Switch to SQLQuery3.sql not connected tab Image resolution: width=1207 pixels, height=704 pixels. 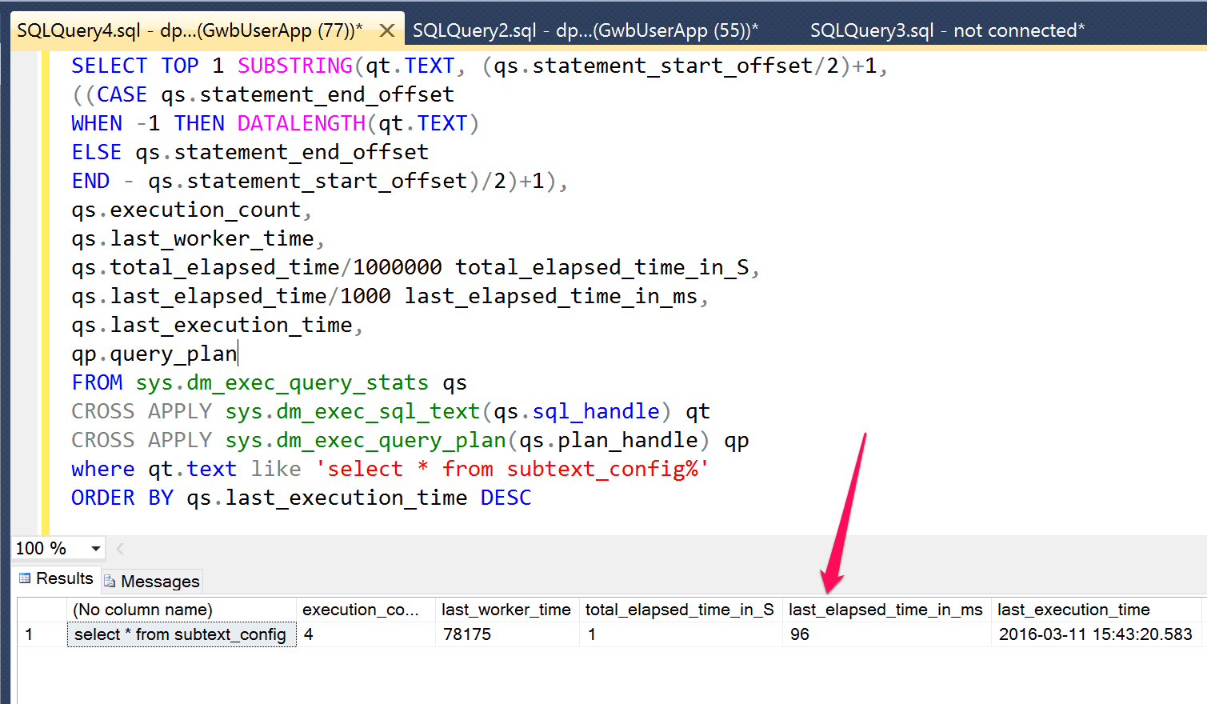pos(947,31)
